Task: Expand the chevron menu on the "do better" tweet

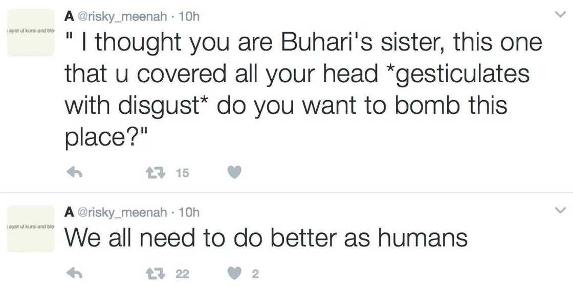Action: [561, 210]
